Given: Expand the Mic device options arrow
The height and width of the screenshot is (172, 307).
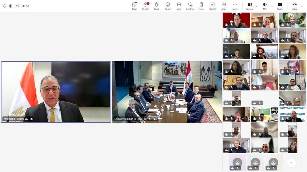Looking at the screenshot, I should click(x=272, y=6).
